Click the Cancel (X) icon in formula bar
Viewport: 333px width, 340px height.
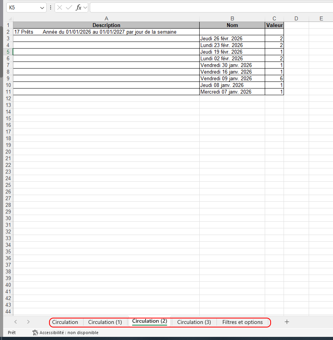[60, 8]
